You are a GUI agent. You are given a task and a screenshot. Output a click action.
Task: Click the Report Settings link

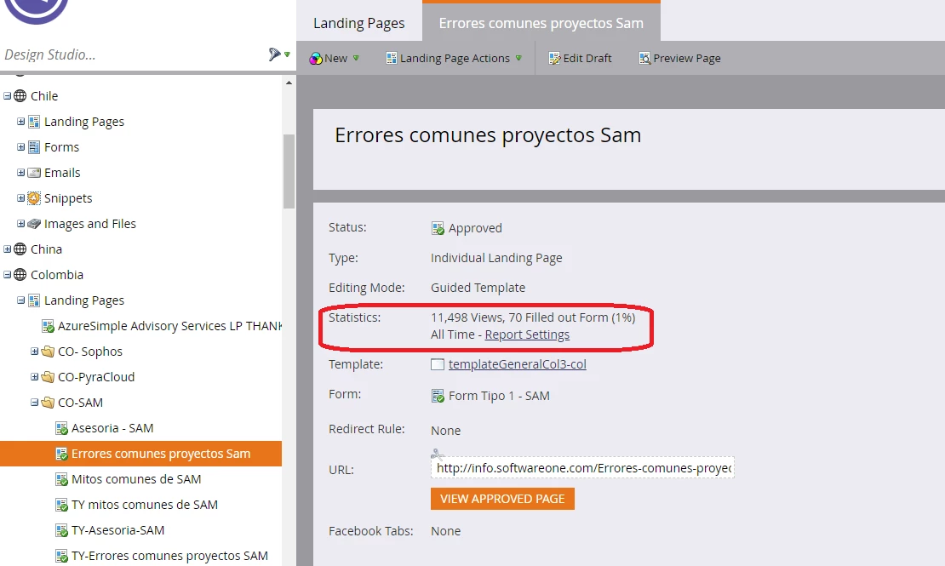[x=527, y=334]
